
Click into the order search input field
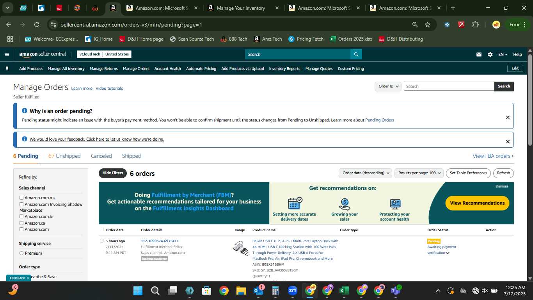[449, 86]
